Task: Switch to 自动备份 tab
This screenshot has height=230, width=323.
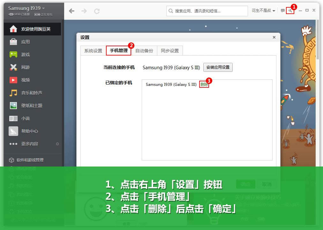Action: tap(144, 51)
